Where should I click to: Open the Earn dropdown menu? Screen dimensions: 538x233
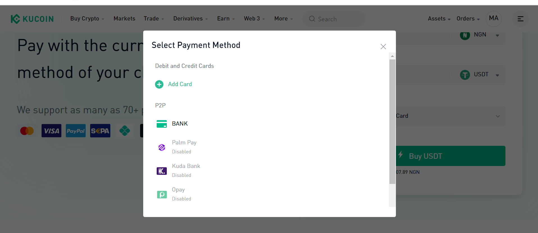[x=226, y=19]
